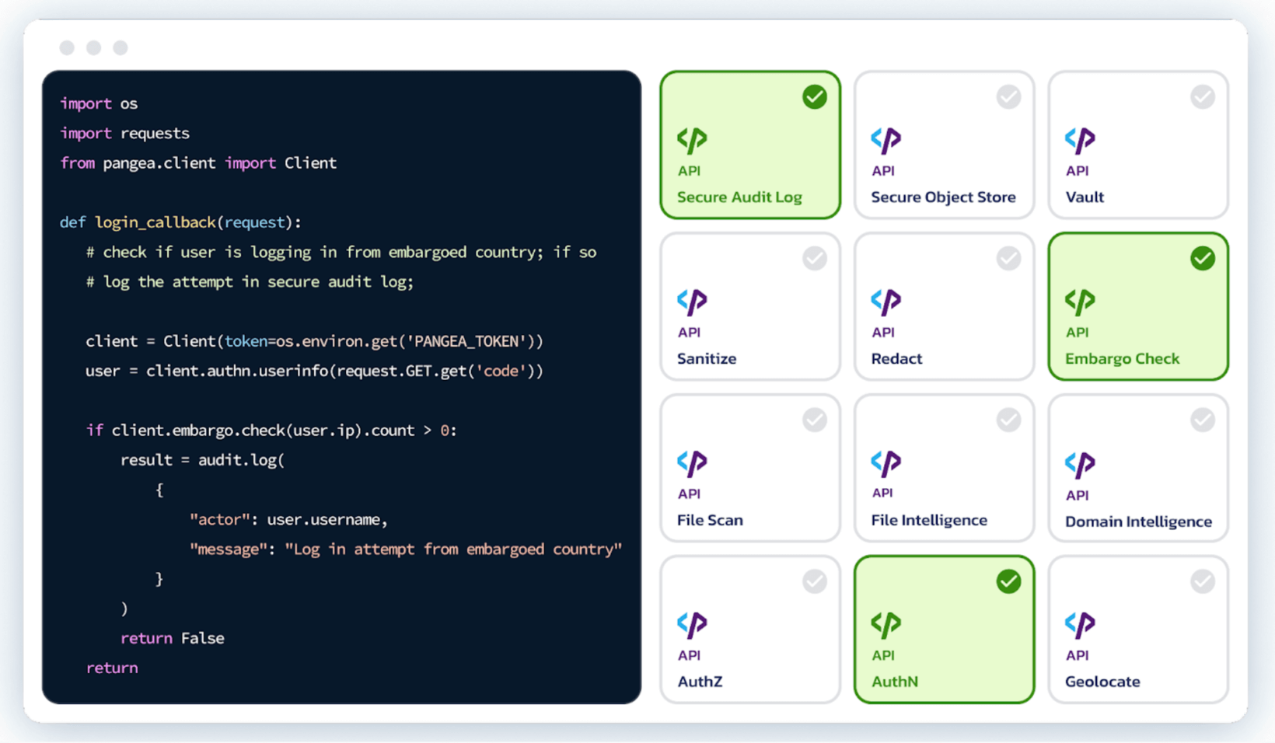Click the first gray window dot
The image size is (1275, 743).
tap(67, 47)
